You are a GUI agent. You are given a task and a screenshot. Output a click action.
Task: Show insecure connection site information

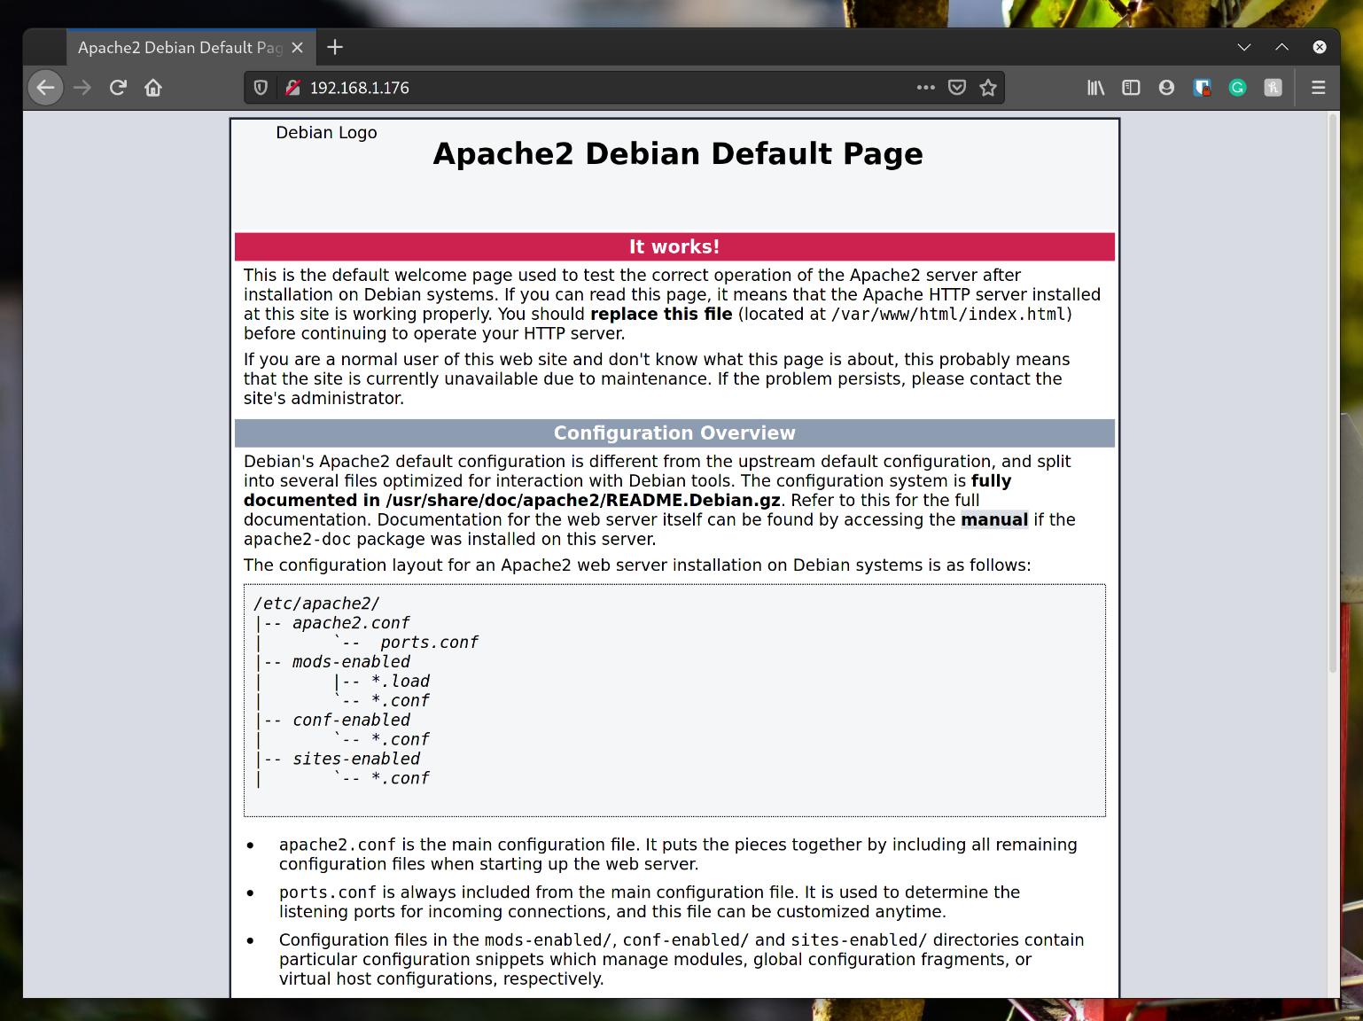292,88
